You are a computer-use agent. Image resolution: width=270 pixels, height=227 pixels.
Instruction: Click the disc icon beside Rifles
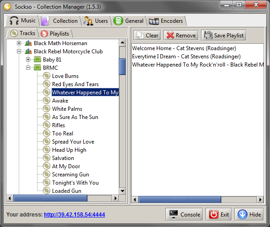click(47, 125)
